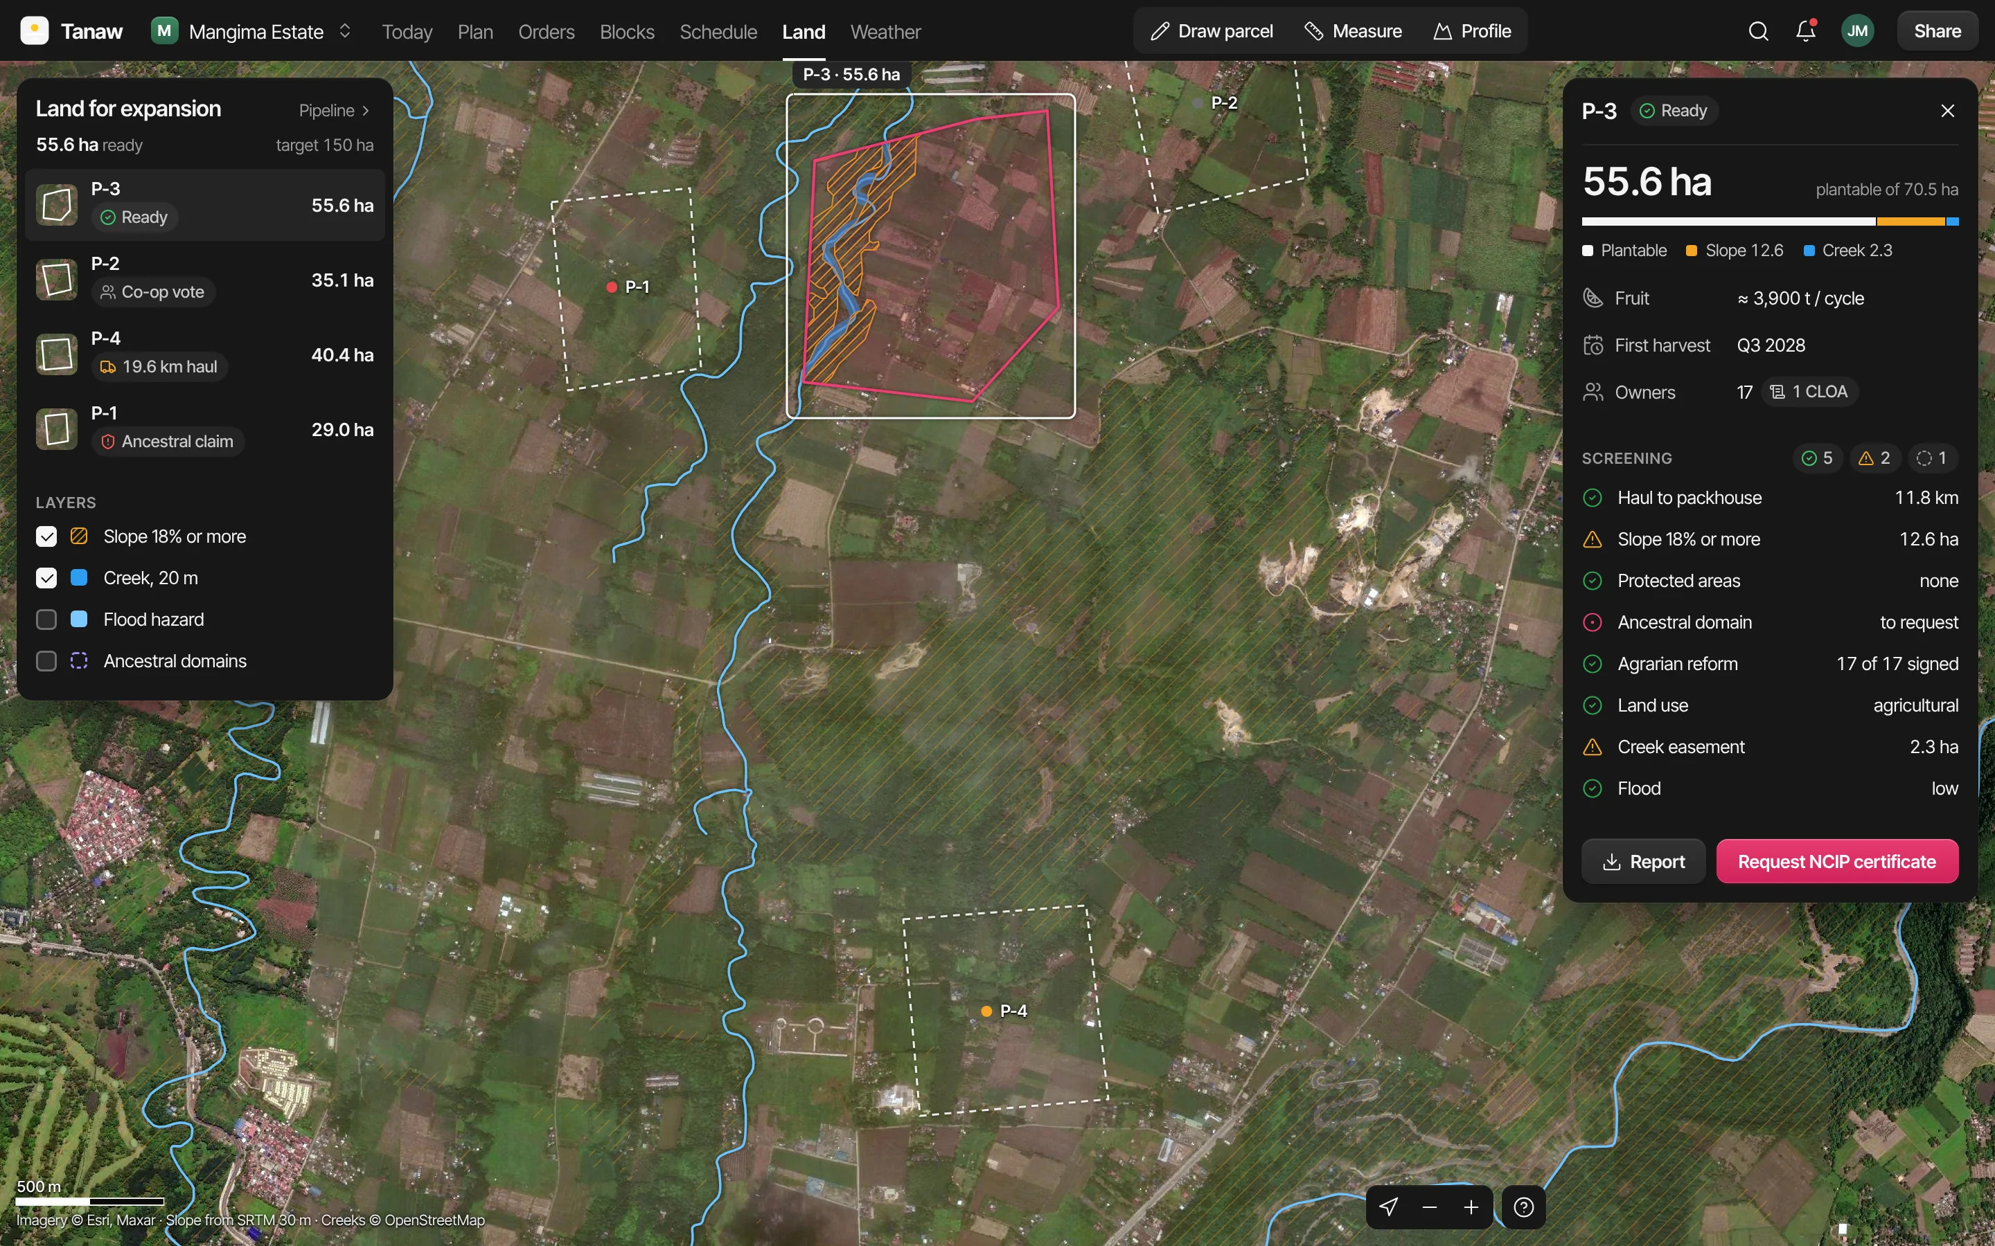Click the Slope 12.6 orange legend swatch
The width and height of the screenshot is (1995, 1246).
tap(1691, 251)
